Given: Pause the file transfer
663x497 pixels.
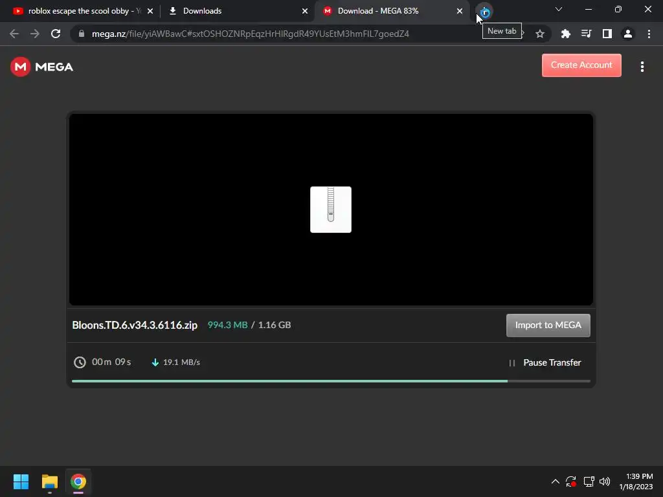Looking at the screenshot, I should [545, 362].
